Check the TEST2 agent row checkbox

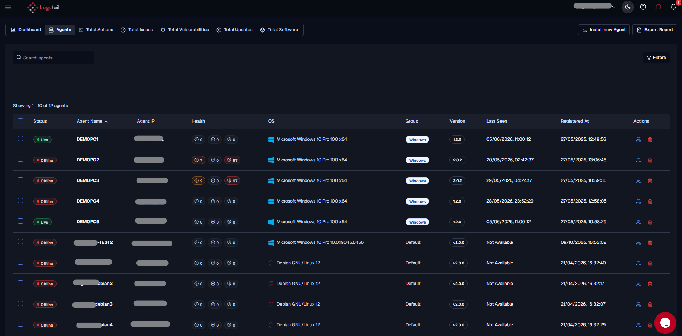[x=21, y=242]
